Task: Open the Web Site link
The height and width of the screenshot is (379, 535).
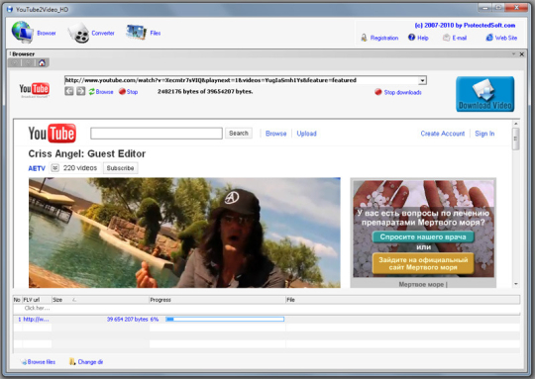Action: [506, 38]
